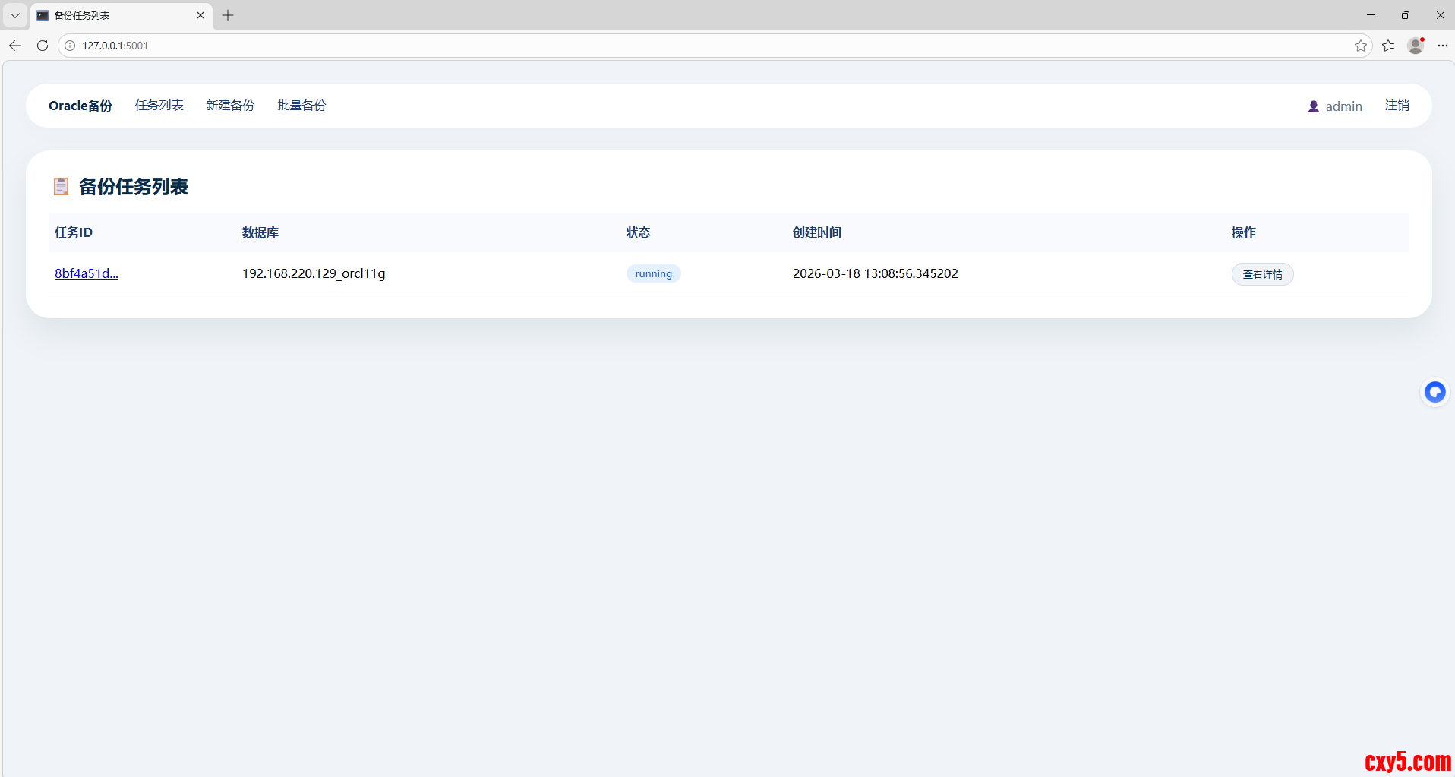This screenshot has width=1455, height=777.
Task: Click 注销 to log out
Action: tap(1397, 106)
